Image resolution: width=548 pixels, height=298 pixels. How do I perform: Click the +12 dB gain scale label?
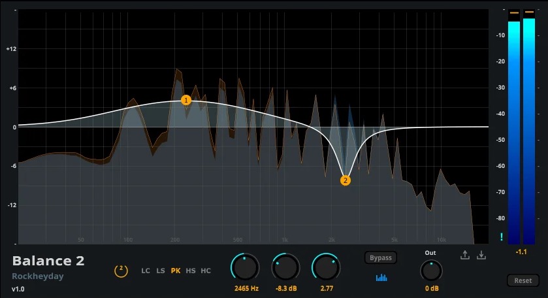12,49
